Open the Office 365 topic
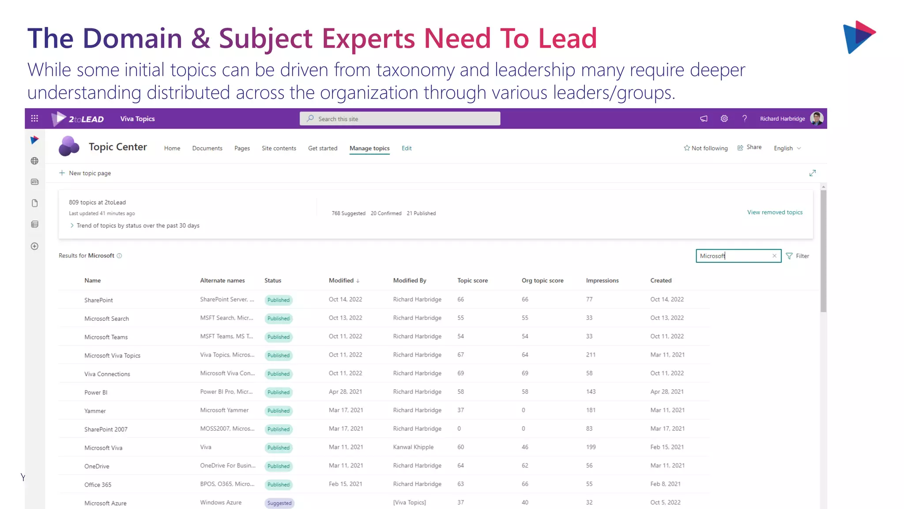 click(x=98, y=485)
